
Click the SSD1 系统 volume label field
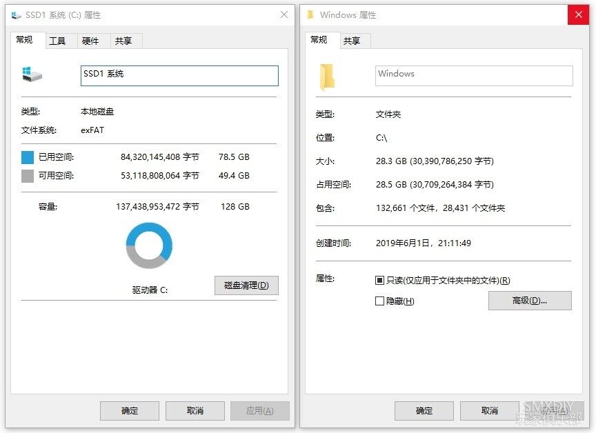(179, 76)
